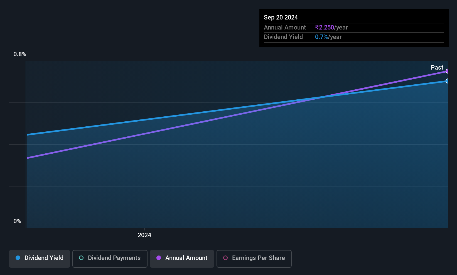Click the 0% y-axis label

point(17,221)
